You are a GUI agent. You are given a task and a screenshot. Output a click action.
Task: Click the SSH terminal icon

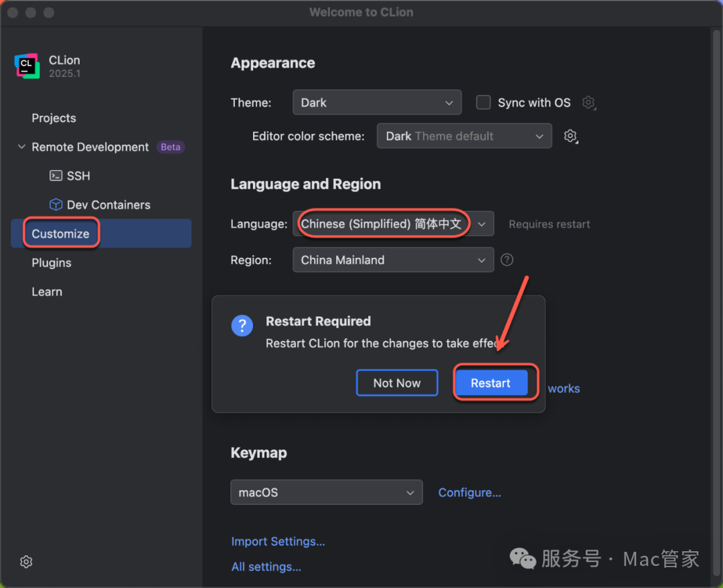click(56, 176)
